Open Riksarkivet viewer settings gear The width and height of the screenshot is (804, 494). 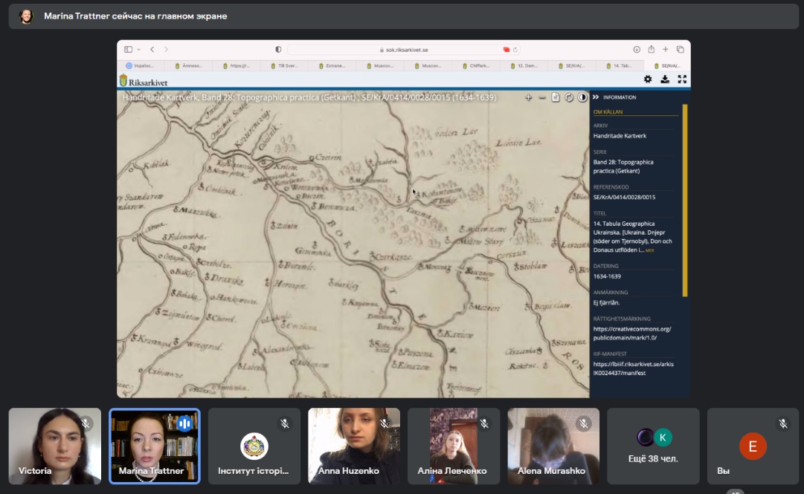click(x=648, y=79)
